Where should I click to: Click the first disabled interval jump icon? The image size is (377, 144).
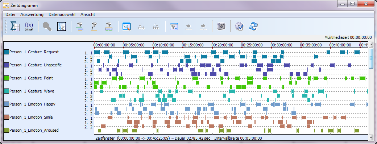click(141, 26)
